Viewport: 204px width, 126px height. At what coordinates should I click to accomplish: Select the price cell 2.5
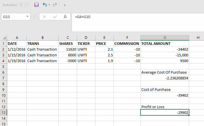[104, 55]
